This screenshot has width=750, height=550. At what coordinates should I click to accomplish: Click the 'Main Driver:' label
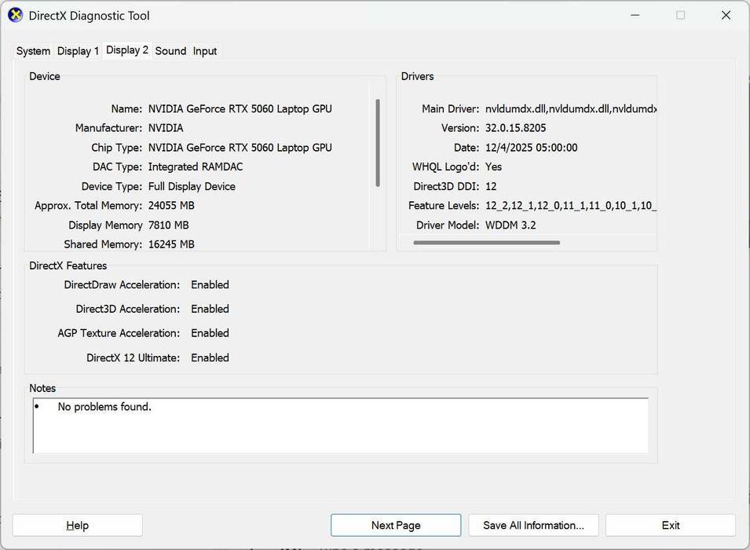coord(450,108)
